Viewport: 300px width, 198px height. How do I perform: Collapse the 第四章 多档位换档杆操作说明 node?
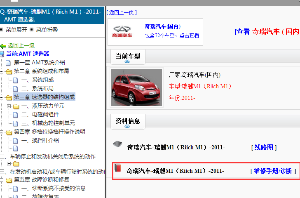(x=2, y=132)
